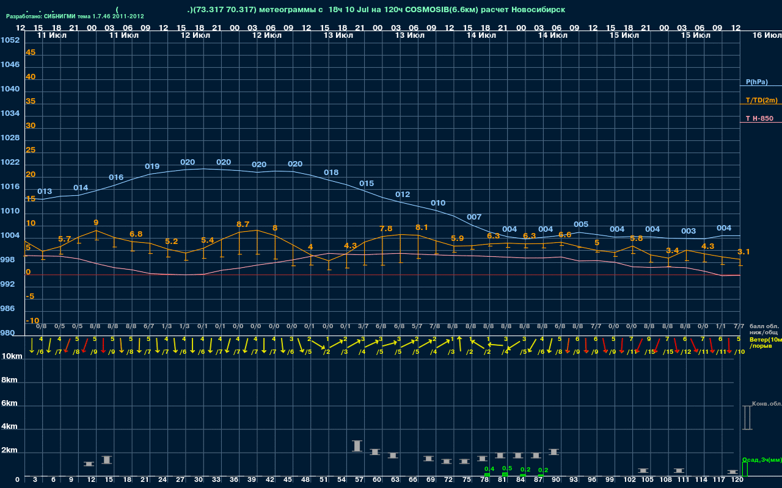
Task: Select the P(hPa) legend label
Action: [756, 82]
